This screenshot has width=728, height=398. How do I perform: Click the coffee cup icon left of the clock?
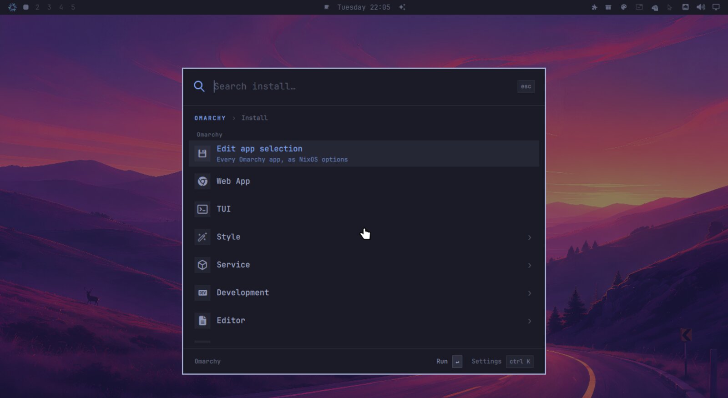pos(326,7)
